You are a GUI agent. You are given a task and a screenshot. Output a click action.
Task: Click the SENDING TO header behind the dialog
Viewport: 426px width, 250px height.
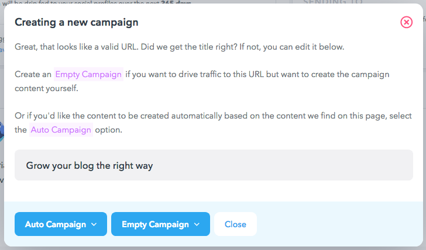coord(333,2)
